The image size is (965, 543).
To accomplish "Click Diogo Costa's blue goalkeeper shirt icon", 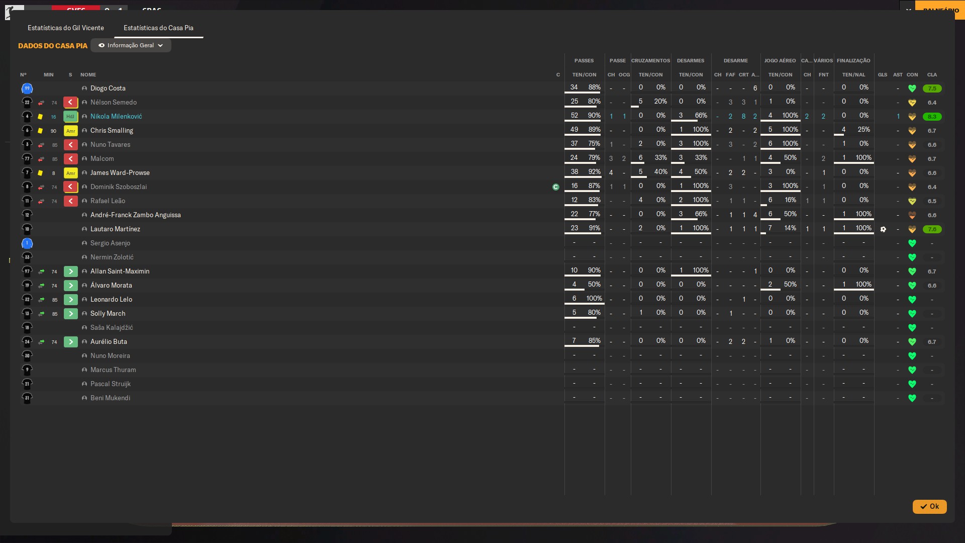I will pos(27,88).
